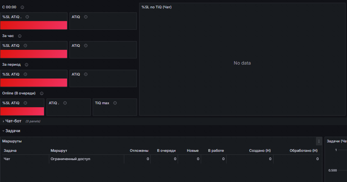Click red %SL ATiQ bar under С 00:00

(x=34, y=25)
